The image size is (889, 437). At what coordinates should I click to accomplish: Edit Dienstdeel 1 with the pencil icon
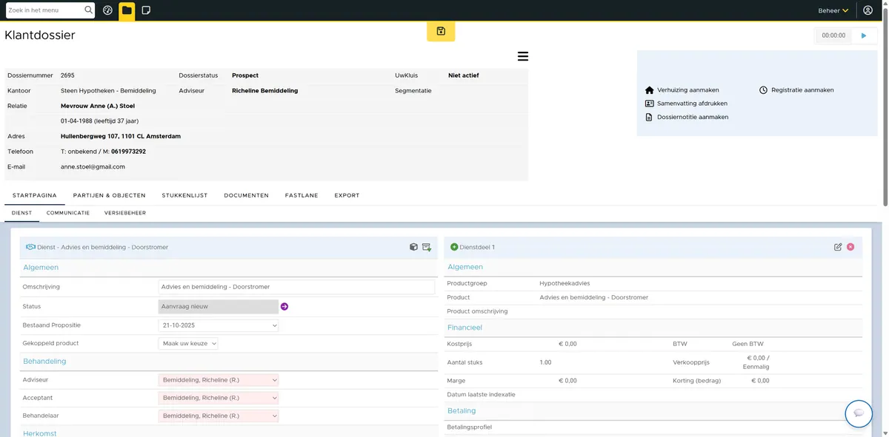838,247
